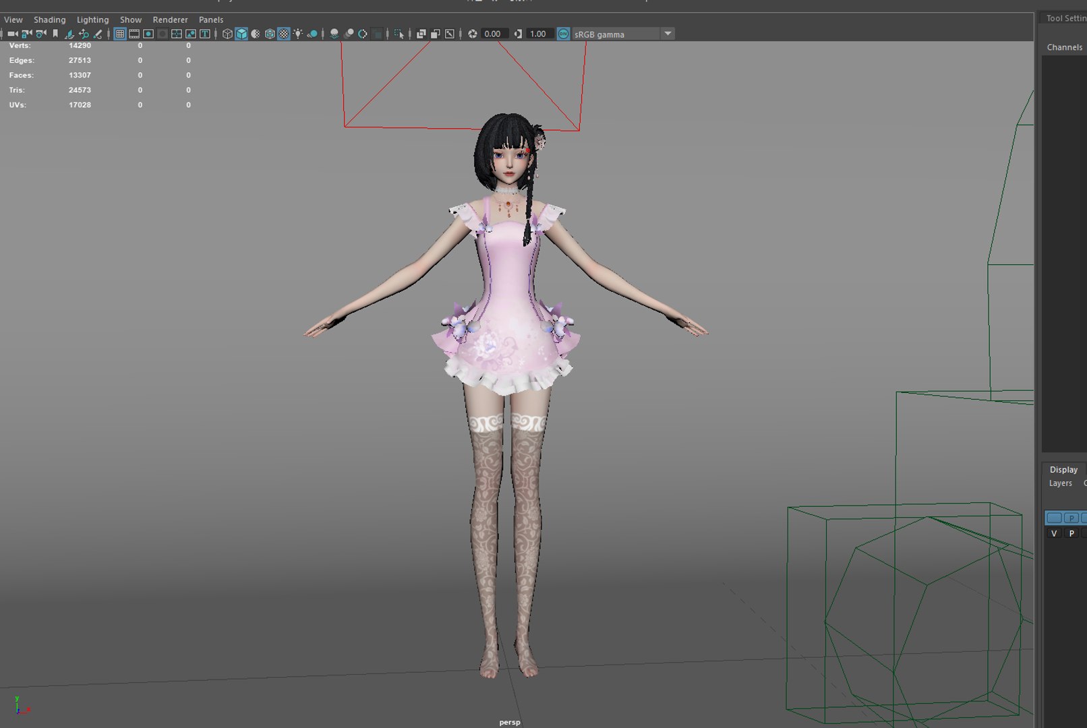The width and height of the screenshot is (1087, 728).
Task: Switch to Smooth Shade All display
Action: (x=241, y=34)
